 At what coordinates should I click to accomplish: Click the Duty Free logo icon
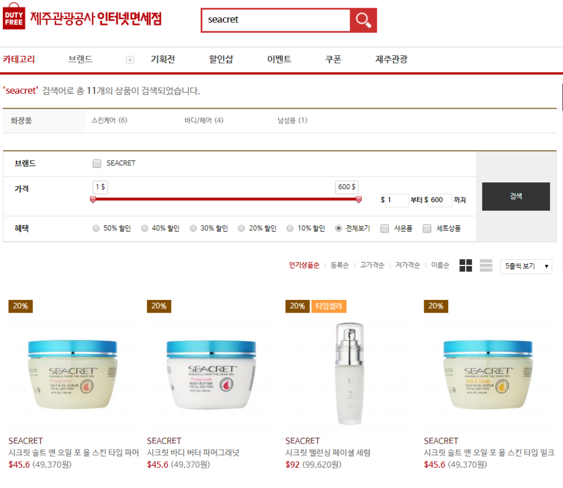(x=14, y=16)
